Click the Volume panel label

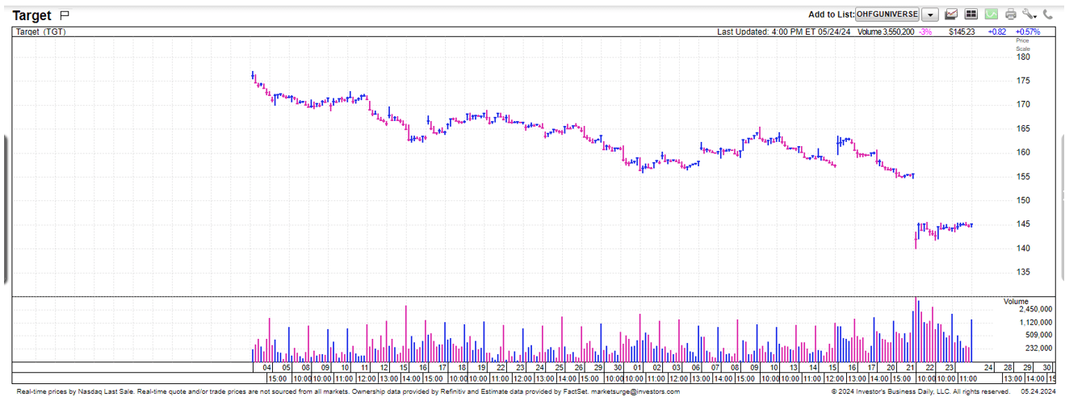point(1016,302)
